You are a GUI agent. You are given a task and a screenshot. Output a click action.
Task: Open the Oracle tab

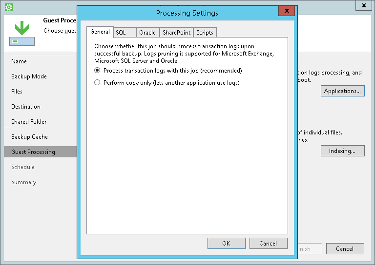(147, 33)
